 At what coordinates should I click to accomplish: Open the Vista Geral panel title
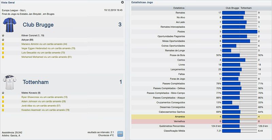pyautogui.click(x=8, y=2)
